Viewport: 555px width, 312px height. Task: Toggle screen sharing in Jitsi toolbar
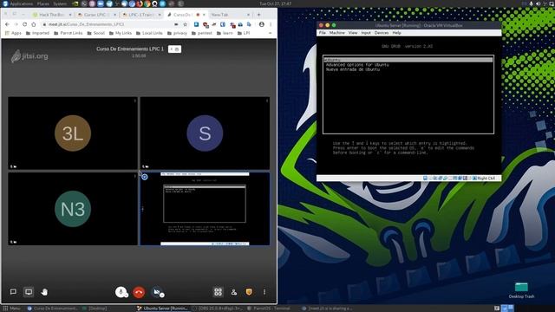pyautogui.click(x=29, y=292)
